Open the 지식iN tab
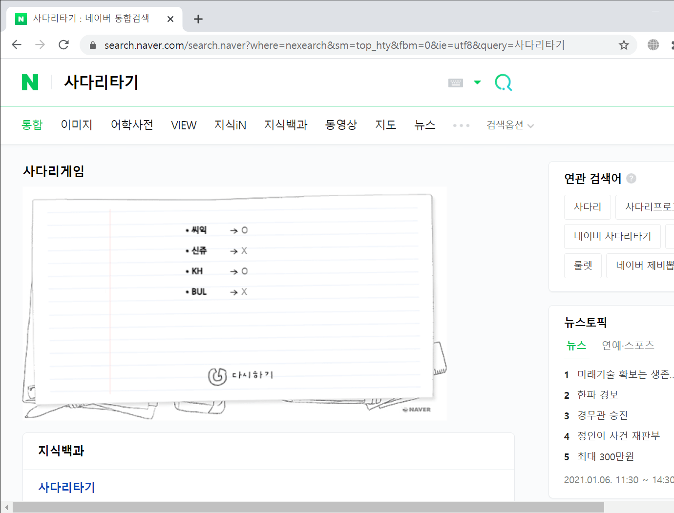Viewport: 674px width, 513px height. click(230, 125)
